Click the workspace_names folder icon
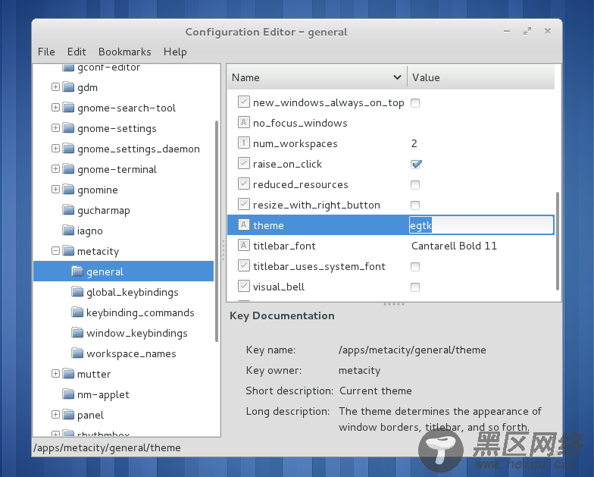 click(x=77, y=353)
